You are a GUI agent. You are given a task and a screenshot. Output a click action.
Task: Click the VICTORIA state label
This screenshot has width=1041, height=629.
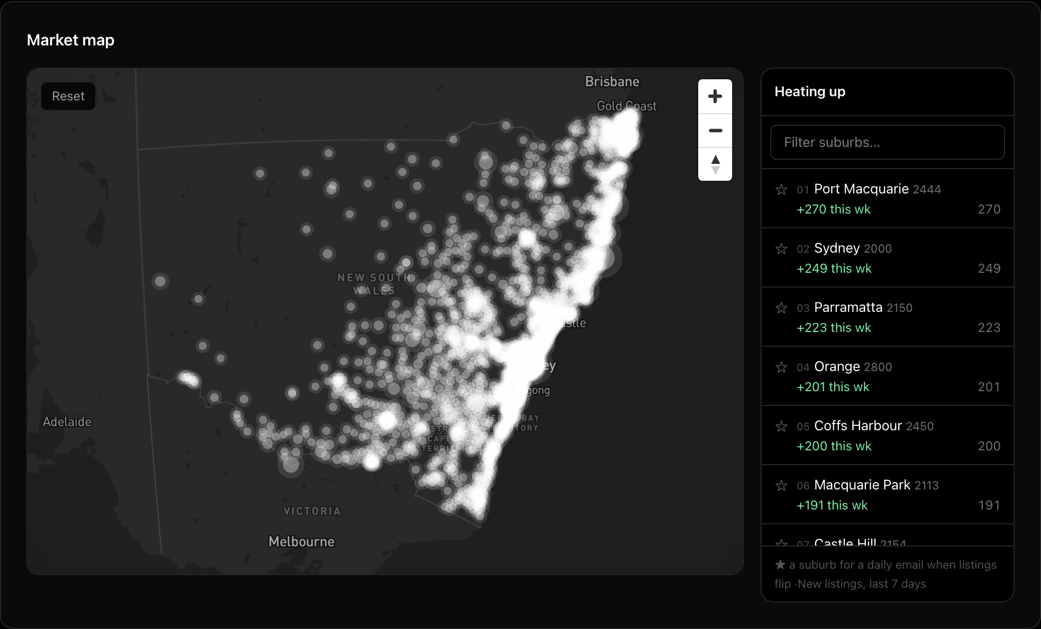(x=312, y=511)
